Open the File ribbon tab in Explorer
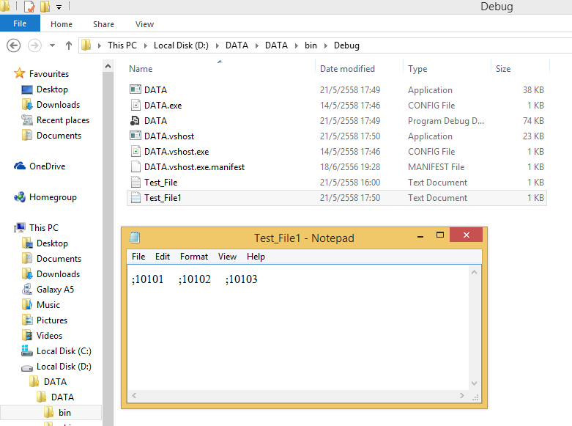 pyautogui.click(x=20, y=23)
